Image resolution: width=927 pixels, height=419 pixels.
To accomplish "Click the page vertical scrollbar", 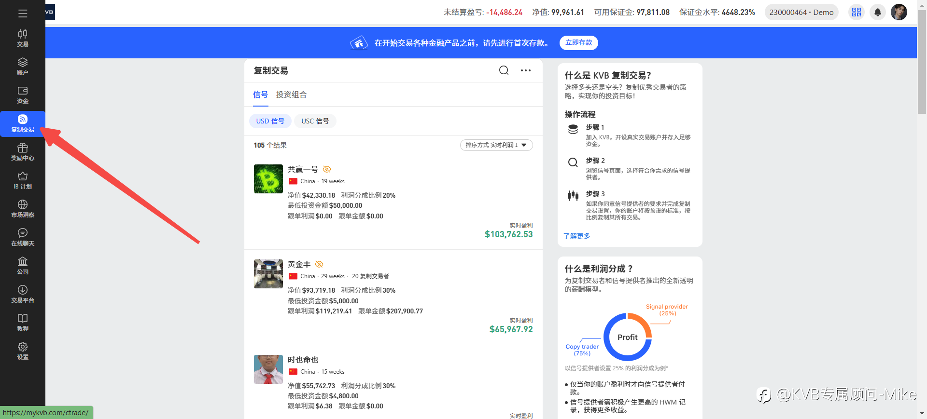I will tap(922, 63).
